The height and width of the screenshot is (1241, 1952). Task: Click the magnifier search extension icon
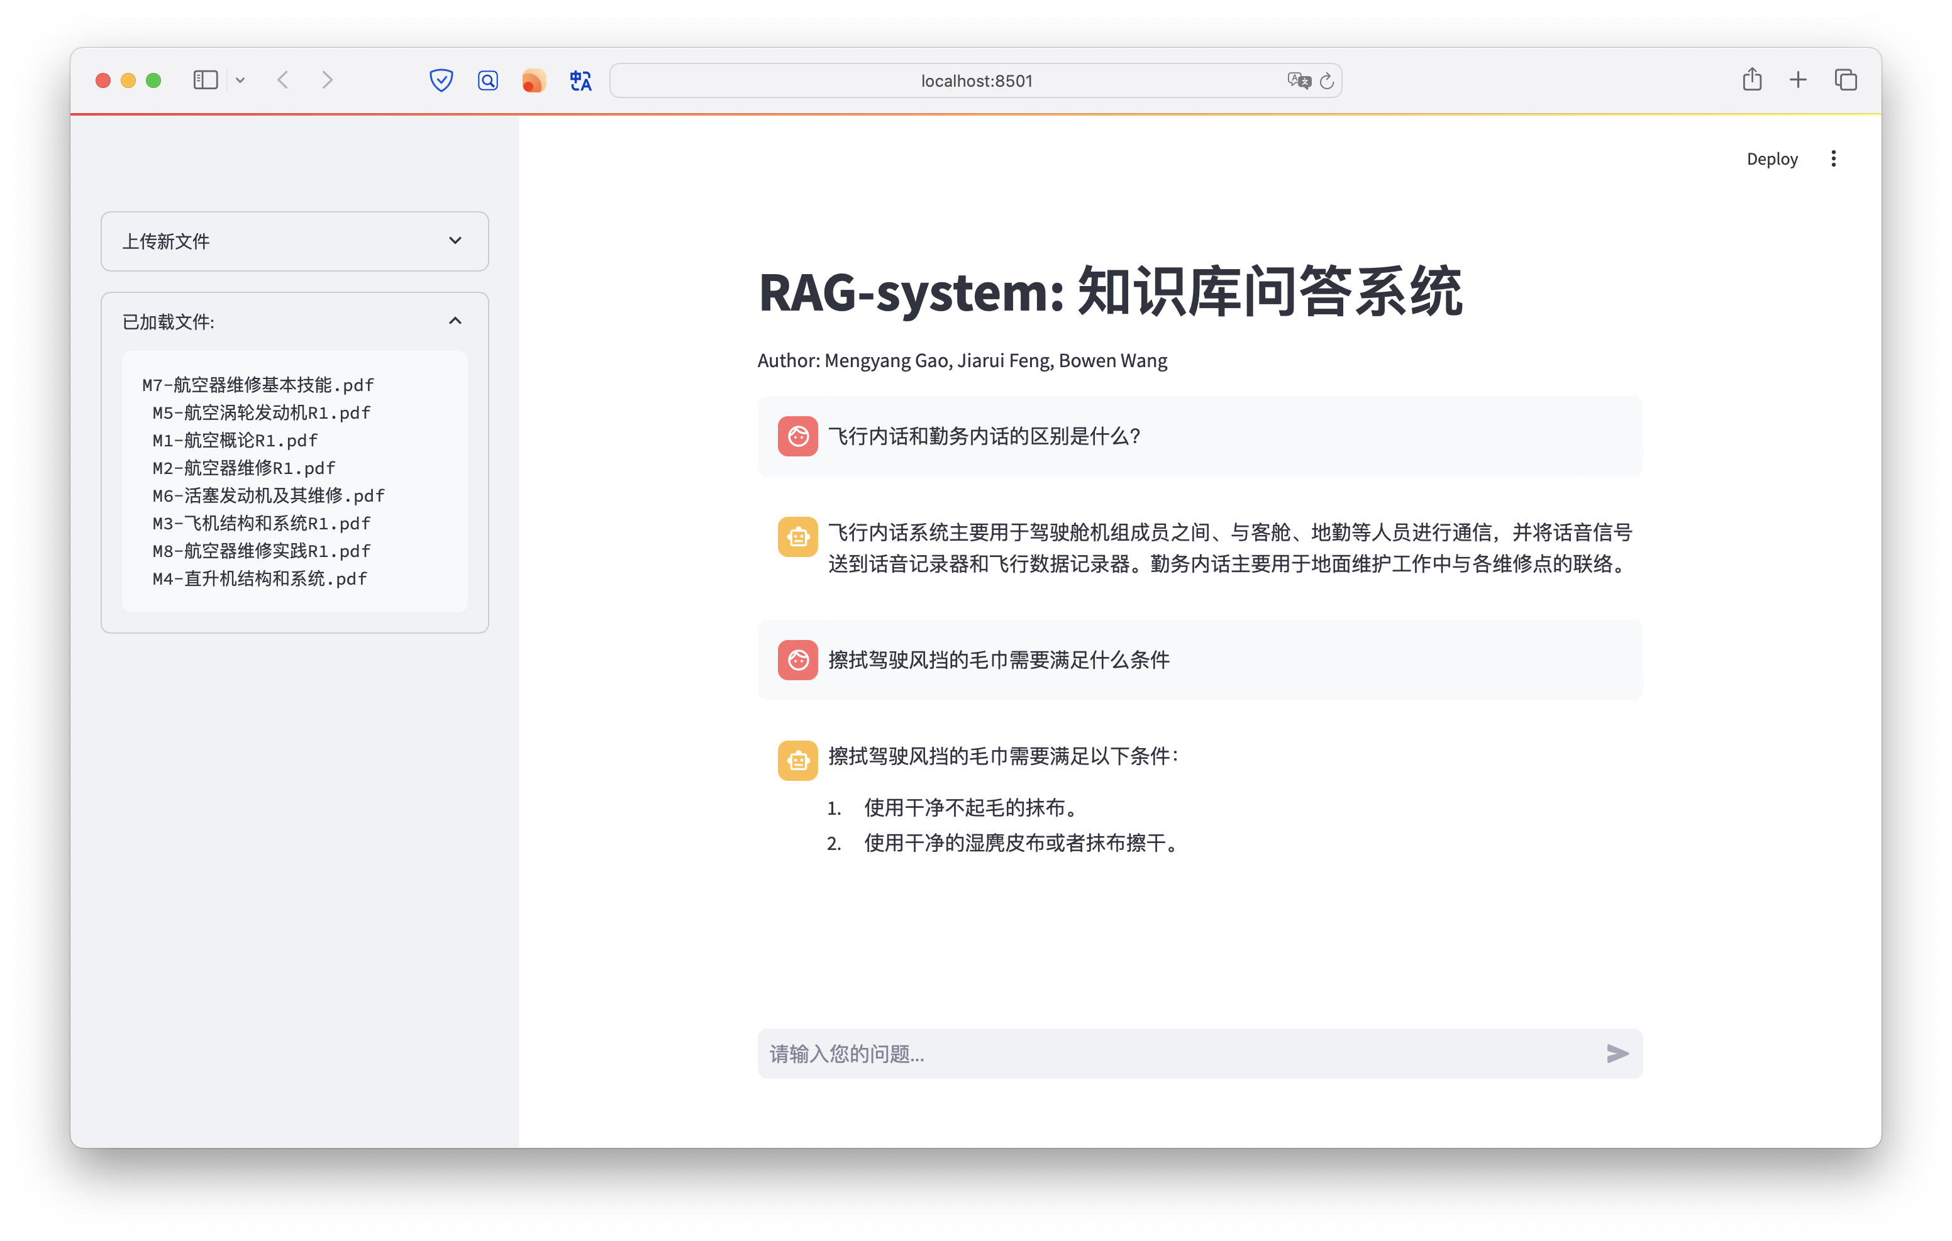[x=487, y=80]
